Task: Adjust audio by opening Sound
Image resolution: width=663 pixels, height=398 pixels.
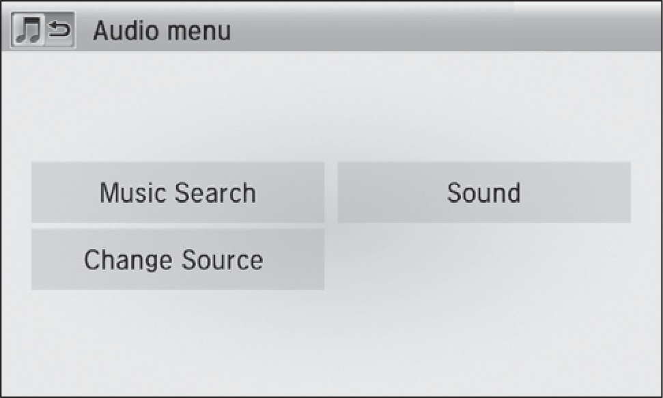Action: coord(483,193)
